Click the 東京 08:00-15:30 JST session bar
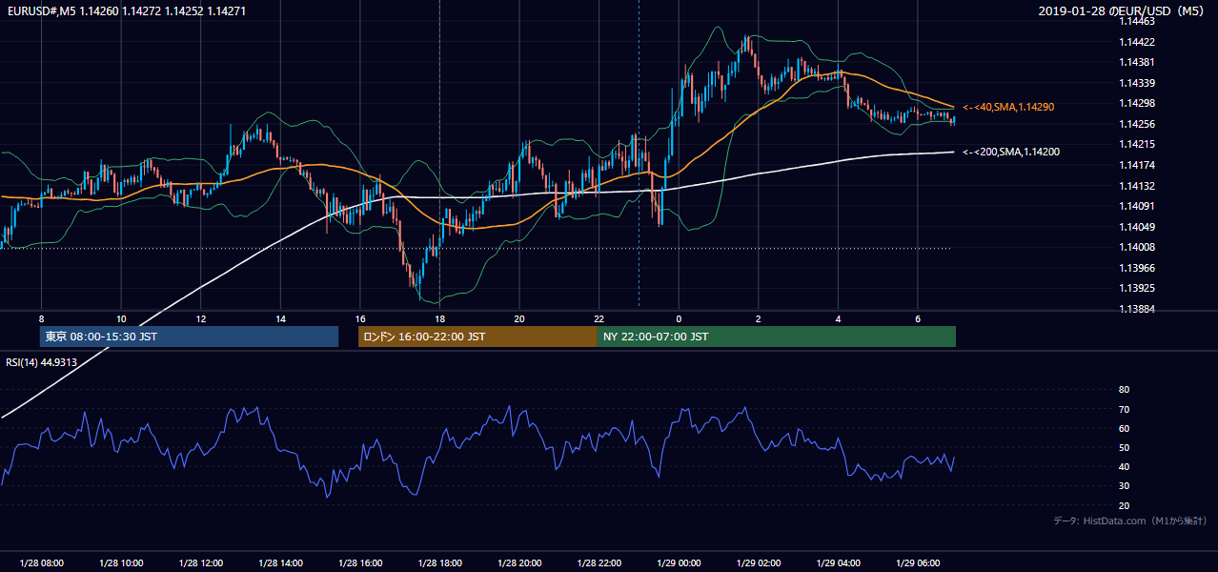 pos(189,337)
